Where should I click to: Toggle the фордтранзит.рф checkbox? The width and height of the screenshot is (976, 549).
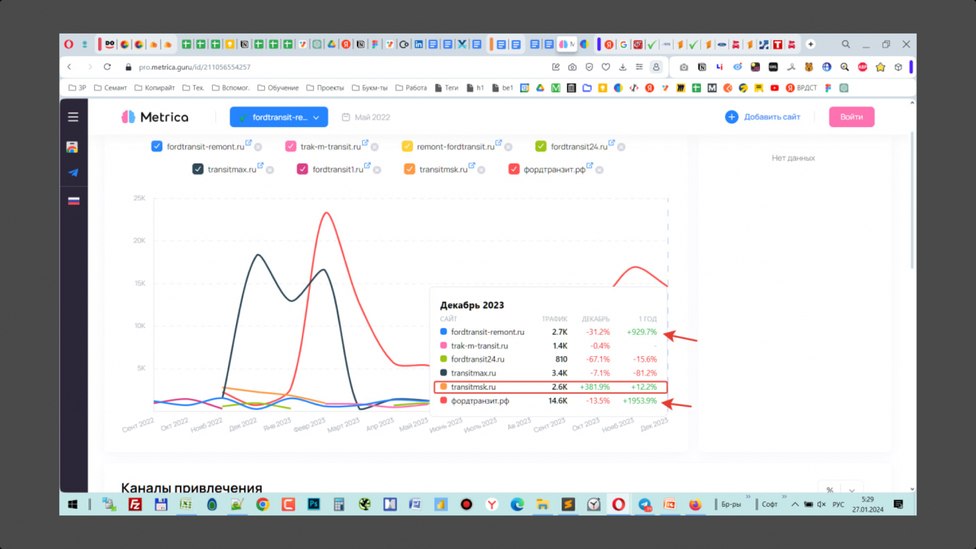click(x=514, y=169)
